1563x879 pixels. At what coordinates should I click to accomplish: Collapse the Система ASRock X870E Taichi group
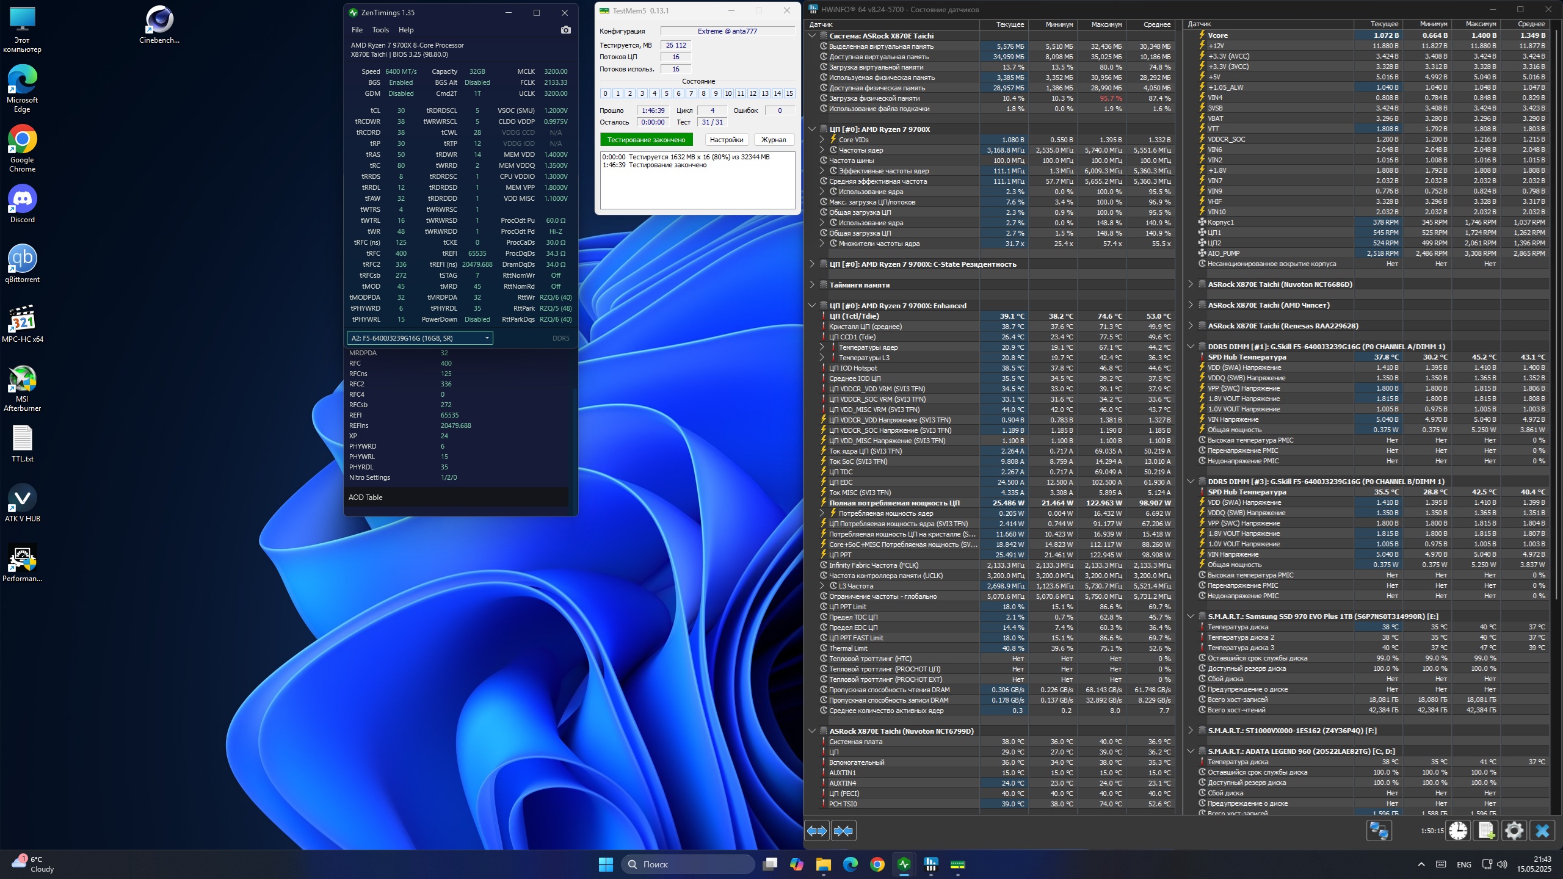[x=812, y=36]
